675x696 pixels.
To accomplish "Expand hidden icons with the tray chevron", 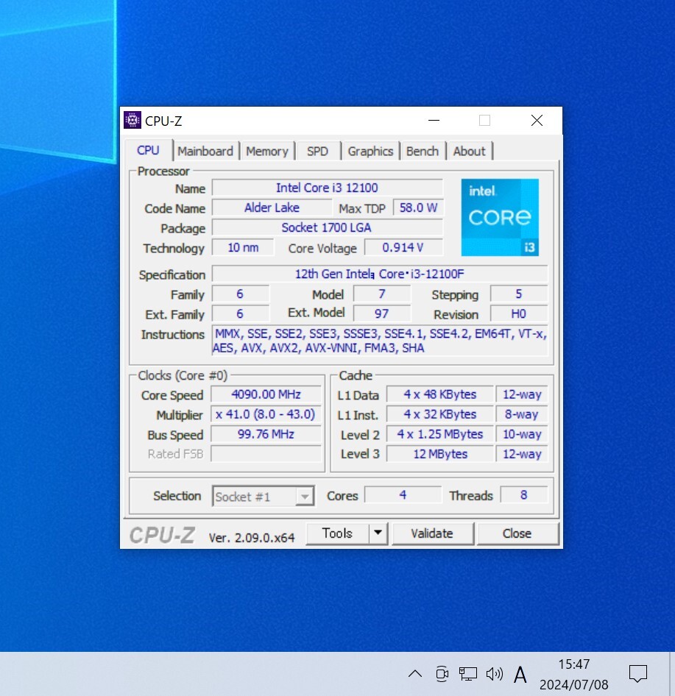I will click(414, 673).
